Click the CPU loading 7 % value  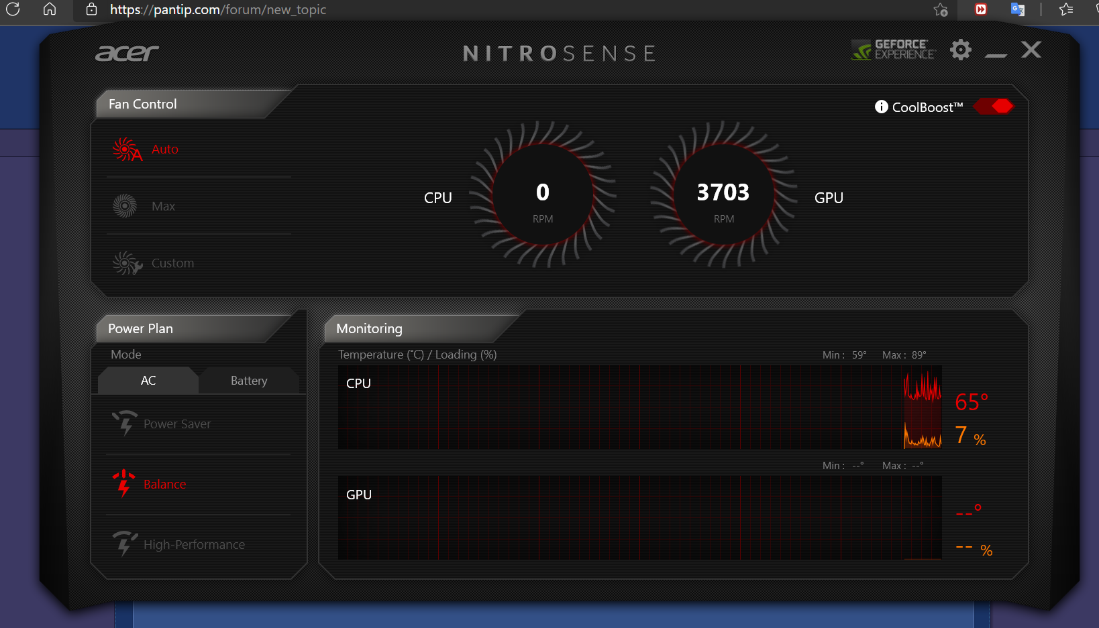[971, 436]
